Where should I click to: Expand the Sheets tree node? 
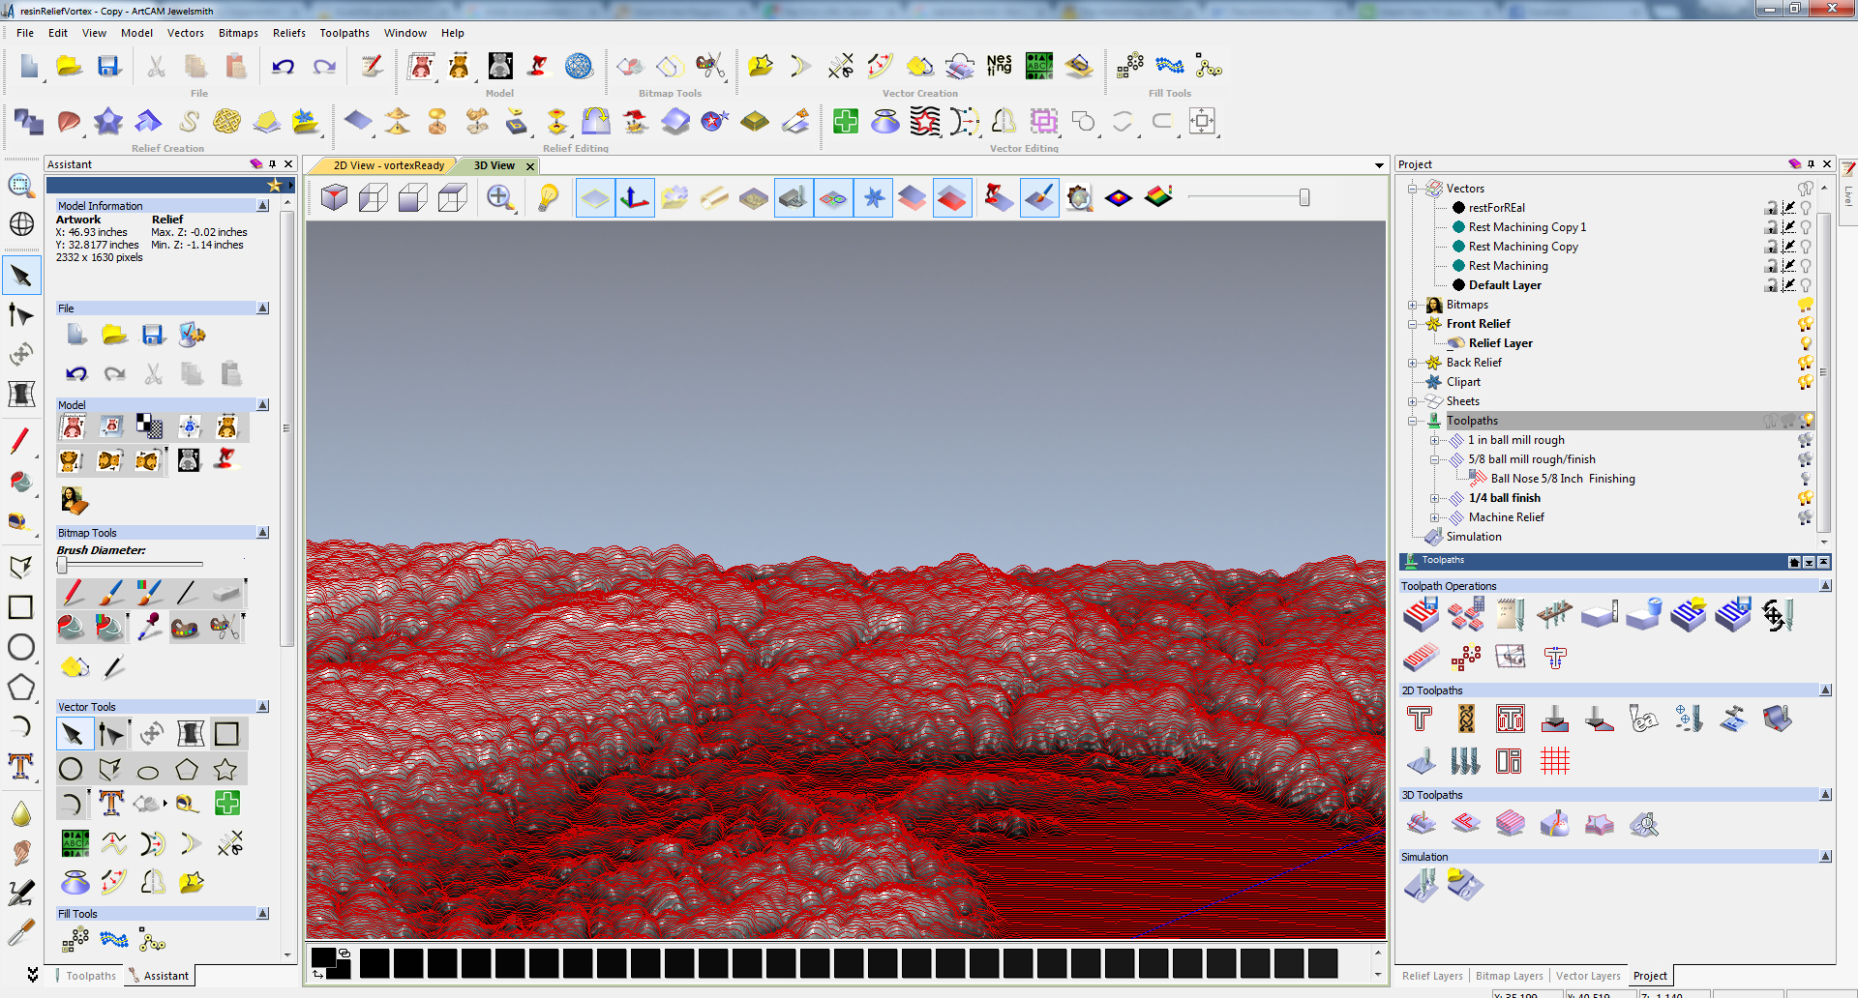pyautogui.click(x=1412, y=401)
